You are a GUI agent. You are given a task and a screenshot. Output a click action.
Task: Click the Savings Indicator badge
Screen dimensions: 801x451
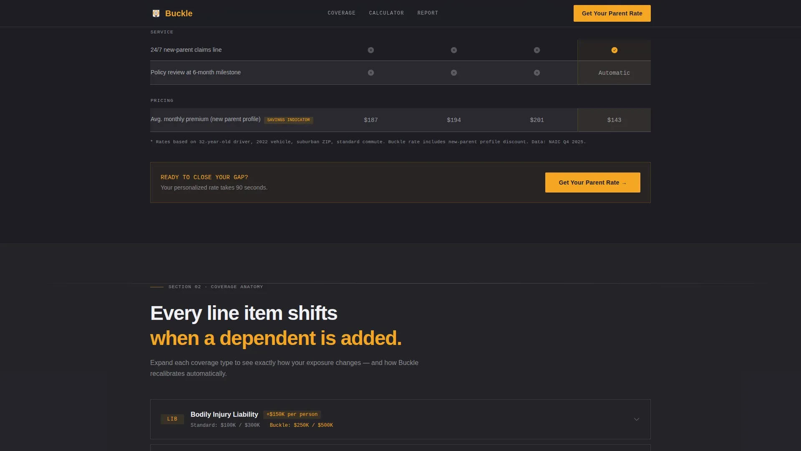click(x=288, y=120)
